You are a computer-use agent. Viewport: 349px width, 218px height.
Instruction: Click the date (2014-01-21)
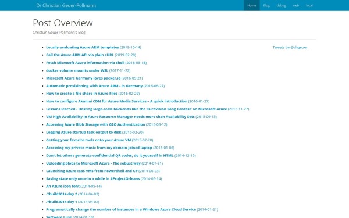(x=208, y=209)
